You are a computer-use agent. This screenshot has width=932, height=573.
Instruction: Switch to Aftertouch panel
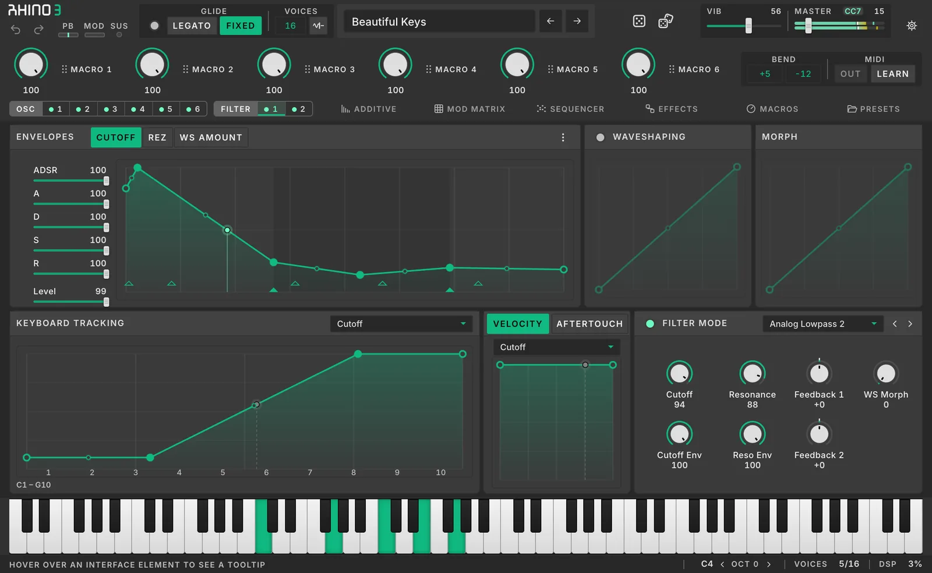589,324
